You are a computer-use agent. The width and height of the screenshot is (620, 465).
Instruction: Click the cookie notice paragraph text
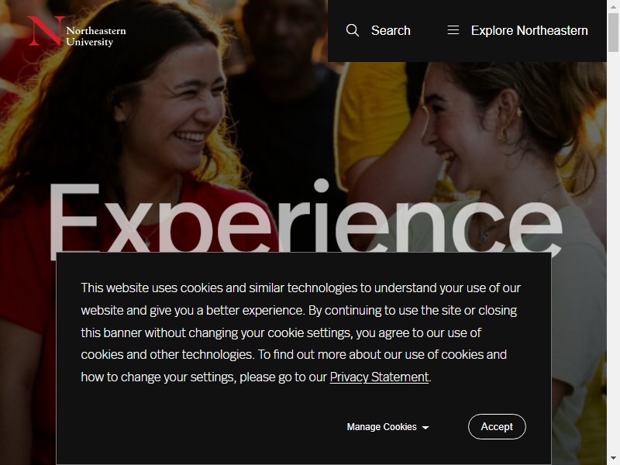coord(301,332)
